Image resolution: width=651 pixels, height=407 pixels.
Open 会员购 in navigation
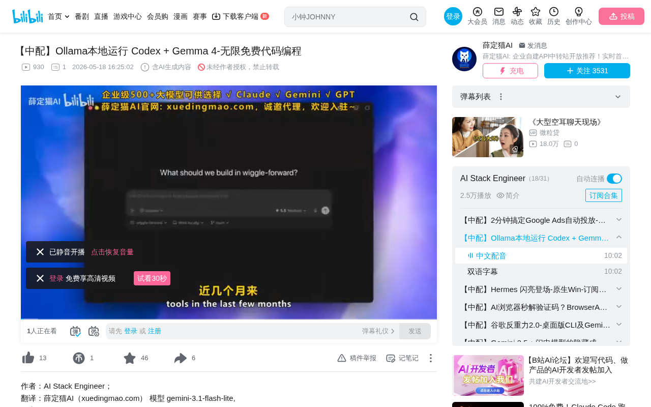(158, 17)
